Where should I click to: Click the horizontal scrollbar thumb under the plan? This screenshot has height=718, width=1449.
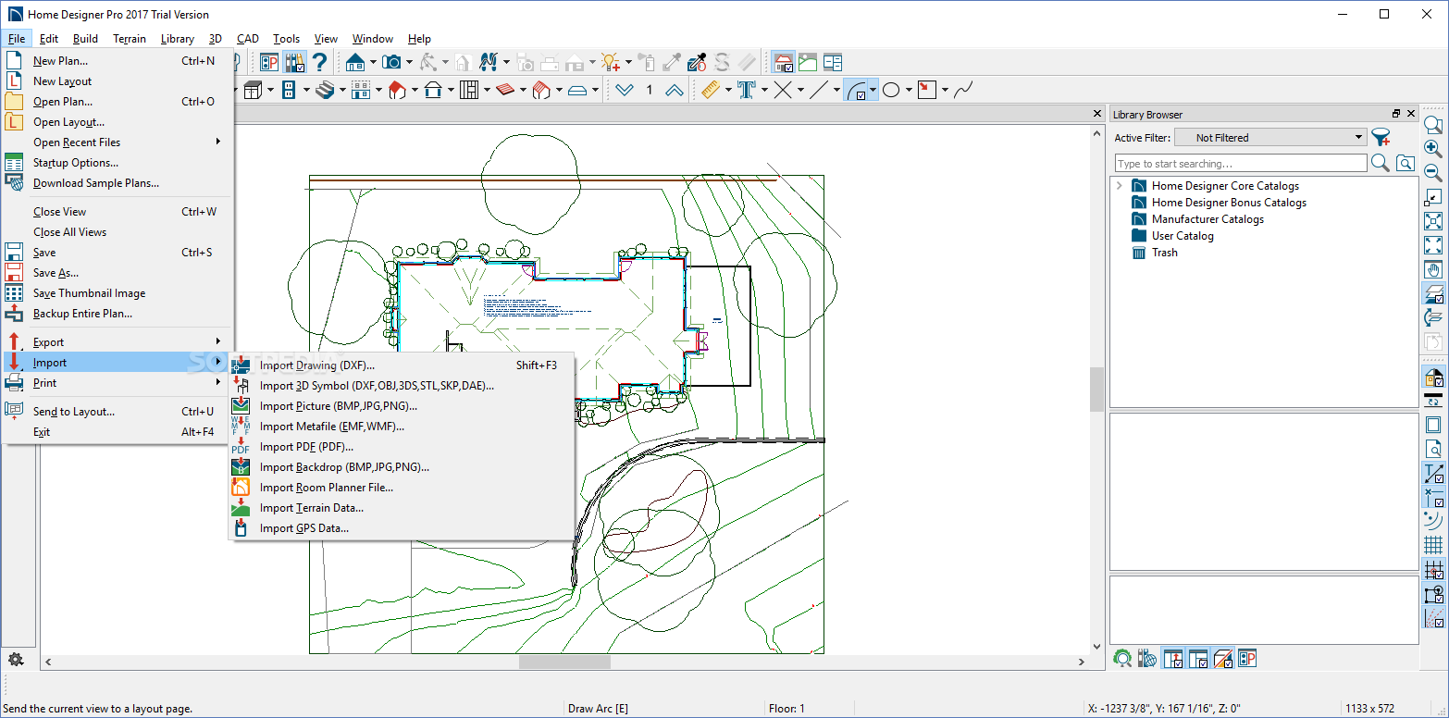564,662
